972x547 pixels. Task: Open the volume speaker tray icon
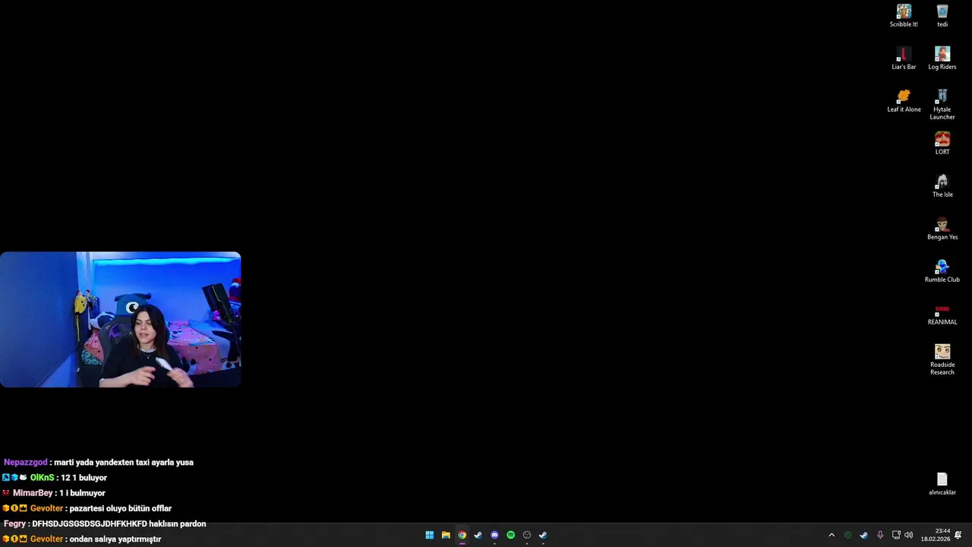[909, 535]
